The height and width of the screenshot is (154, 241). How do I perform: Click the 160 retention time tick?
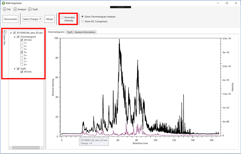point(211,140)
